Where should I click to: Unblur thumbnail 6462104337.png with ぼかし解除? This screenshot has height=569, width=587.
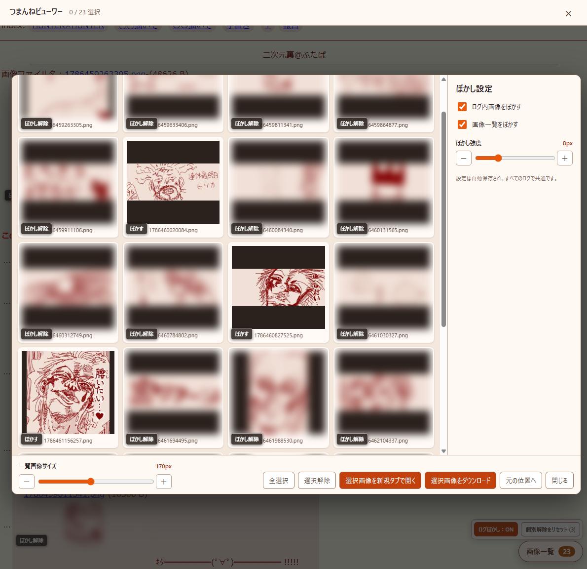pyautogui.click(x=352, y=439)
